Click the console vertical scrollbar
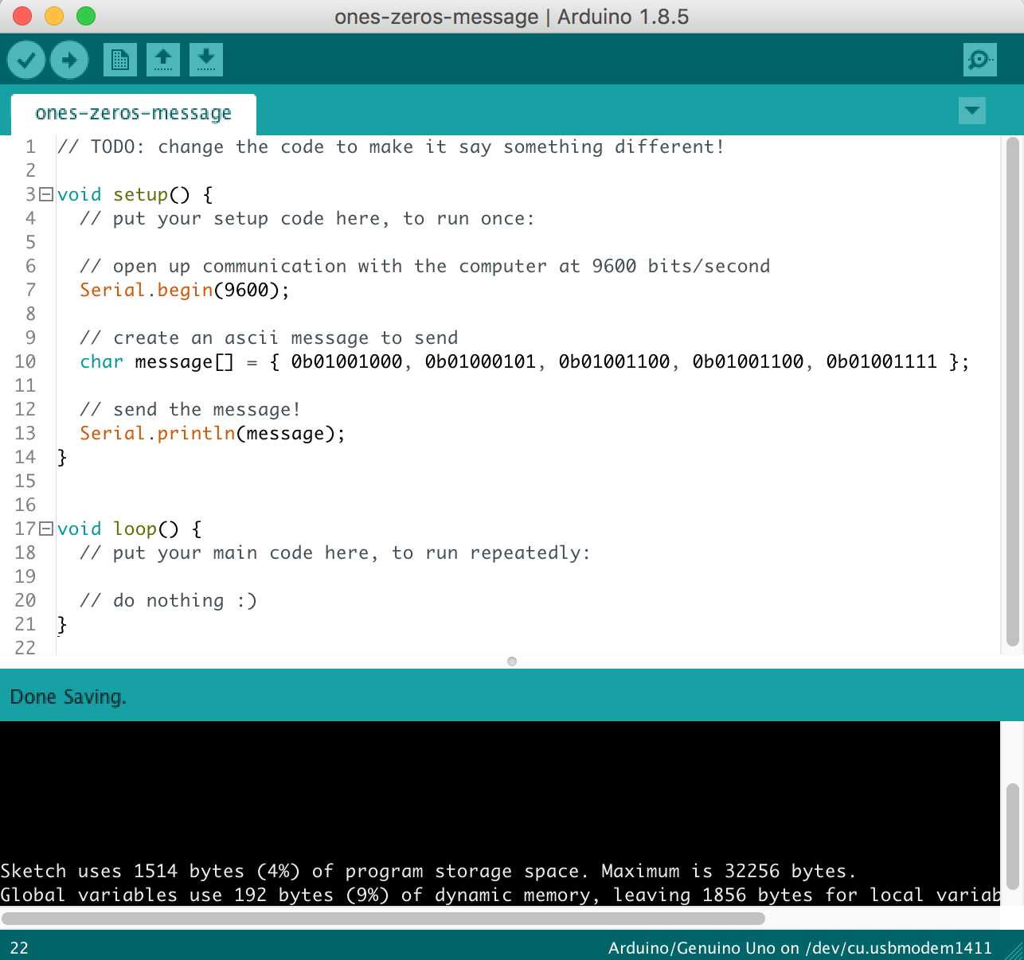The width and height of the screenshot is (1024, 960). (x=1012, y=836)
